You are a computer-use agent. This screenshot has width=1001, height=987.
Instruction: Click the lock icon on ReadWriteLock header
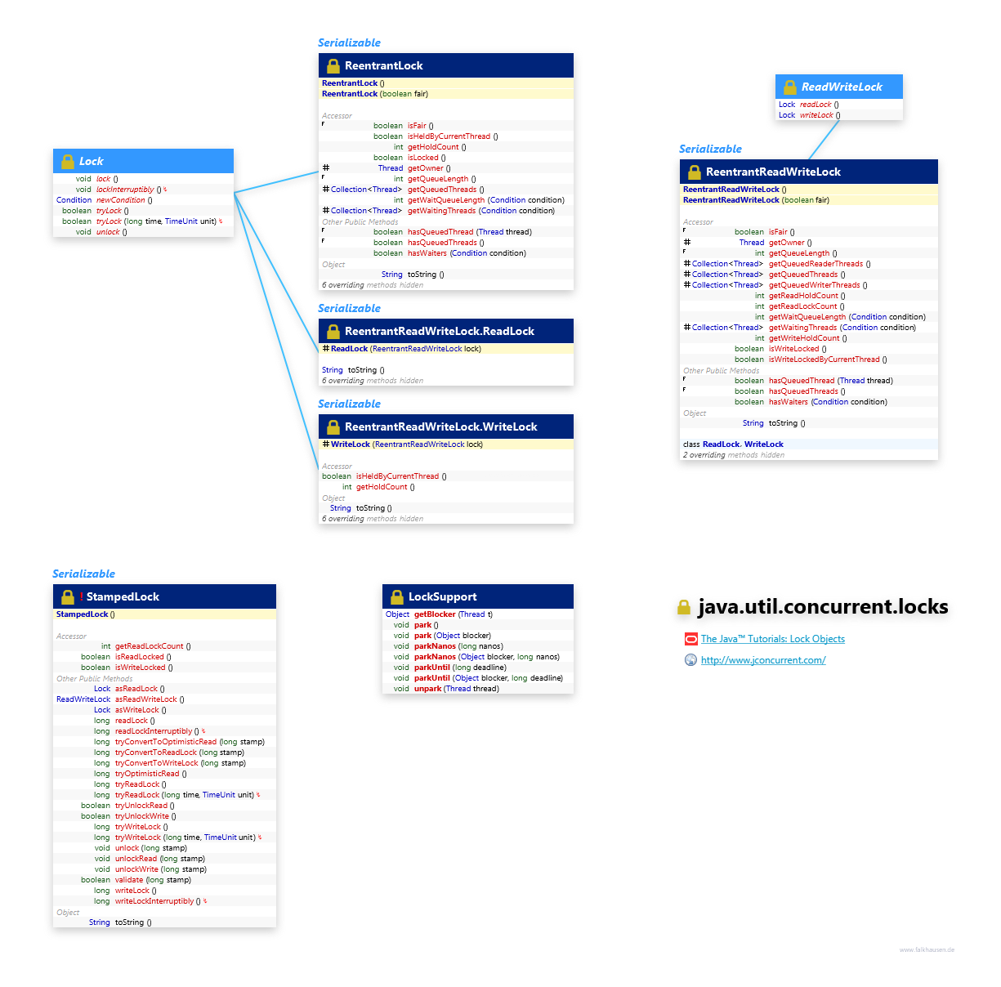789,87
